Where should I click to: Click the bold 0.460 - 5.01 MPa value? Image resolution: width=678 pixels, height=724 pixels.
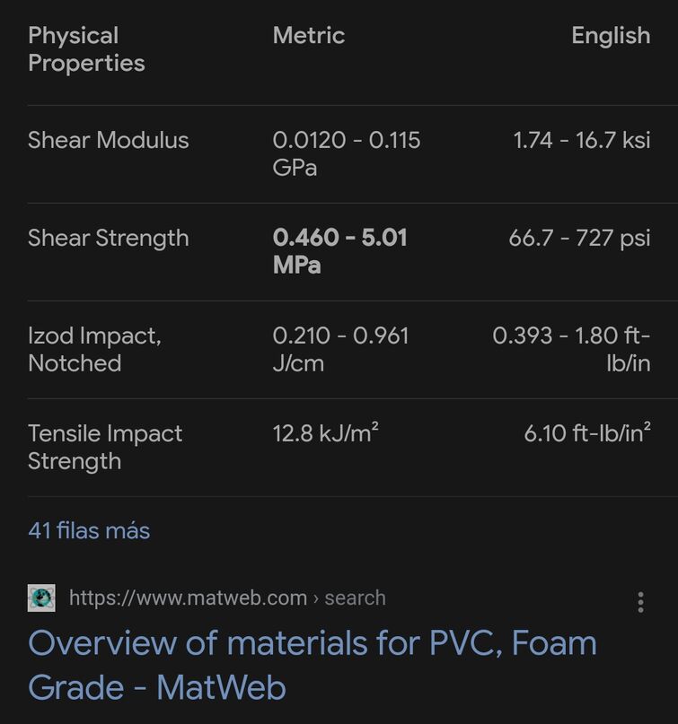(339, 251)
